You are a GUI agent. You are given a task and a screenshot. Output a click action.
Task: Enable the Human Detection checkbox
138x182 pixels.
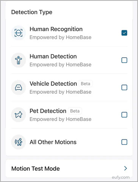124,60
